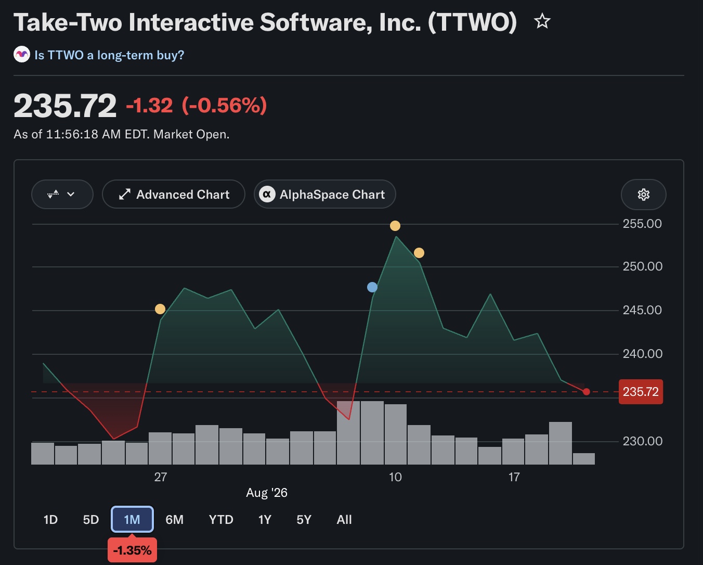Open the chart type dropdown
The height and width of the screenshot is (565, 703).
(62, 195)
